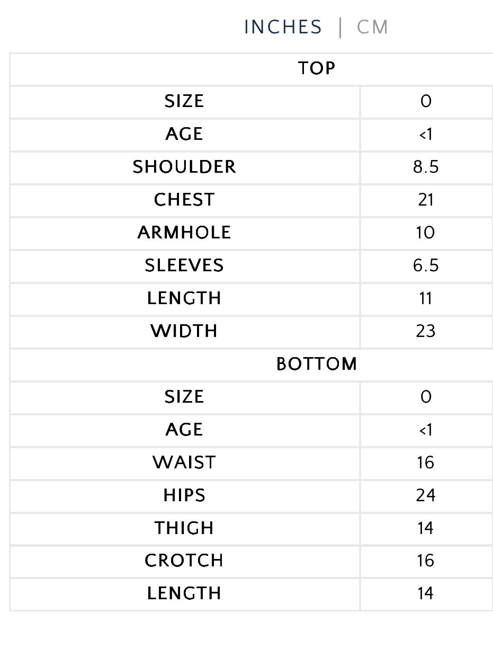Click the width value 23
This screenshot has height=648, width=493.
click(x=426, y=331)
